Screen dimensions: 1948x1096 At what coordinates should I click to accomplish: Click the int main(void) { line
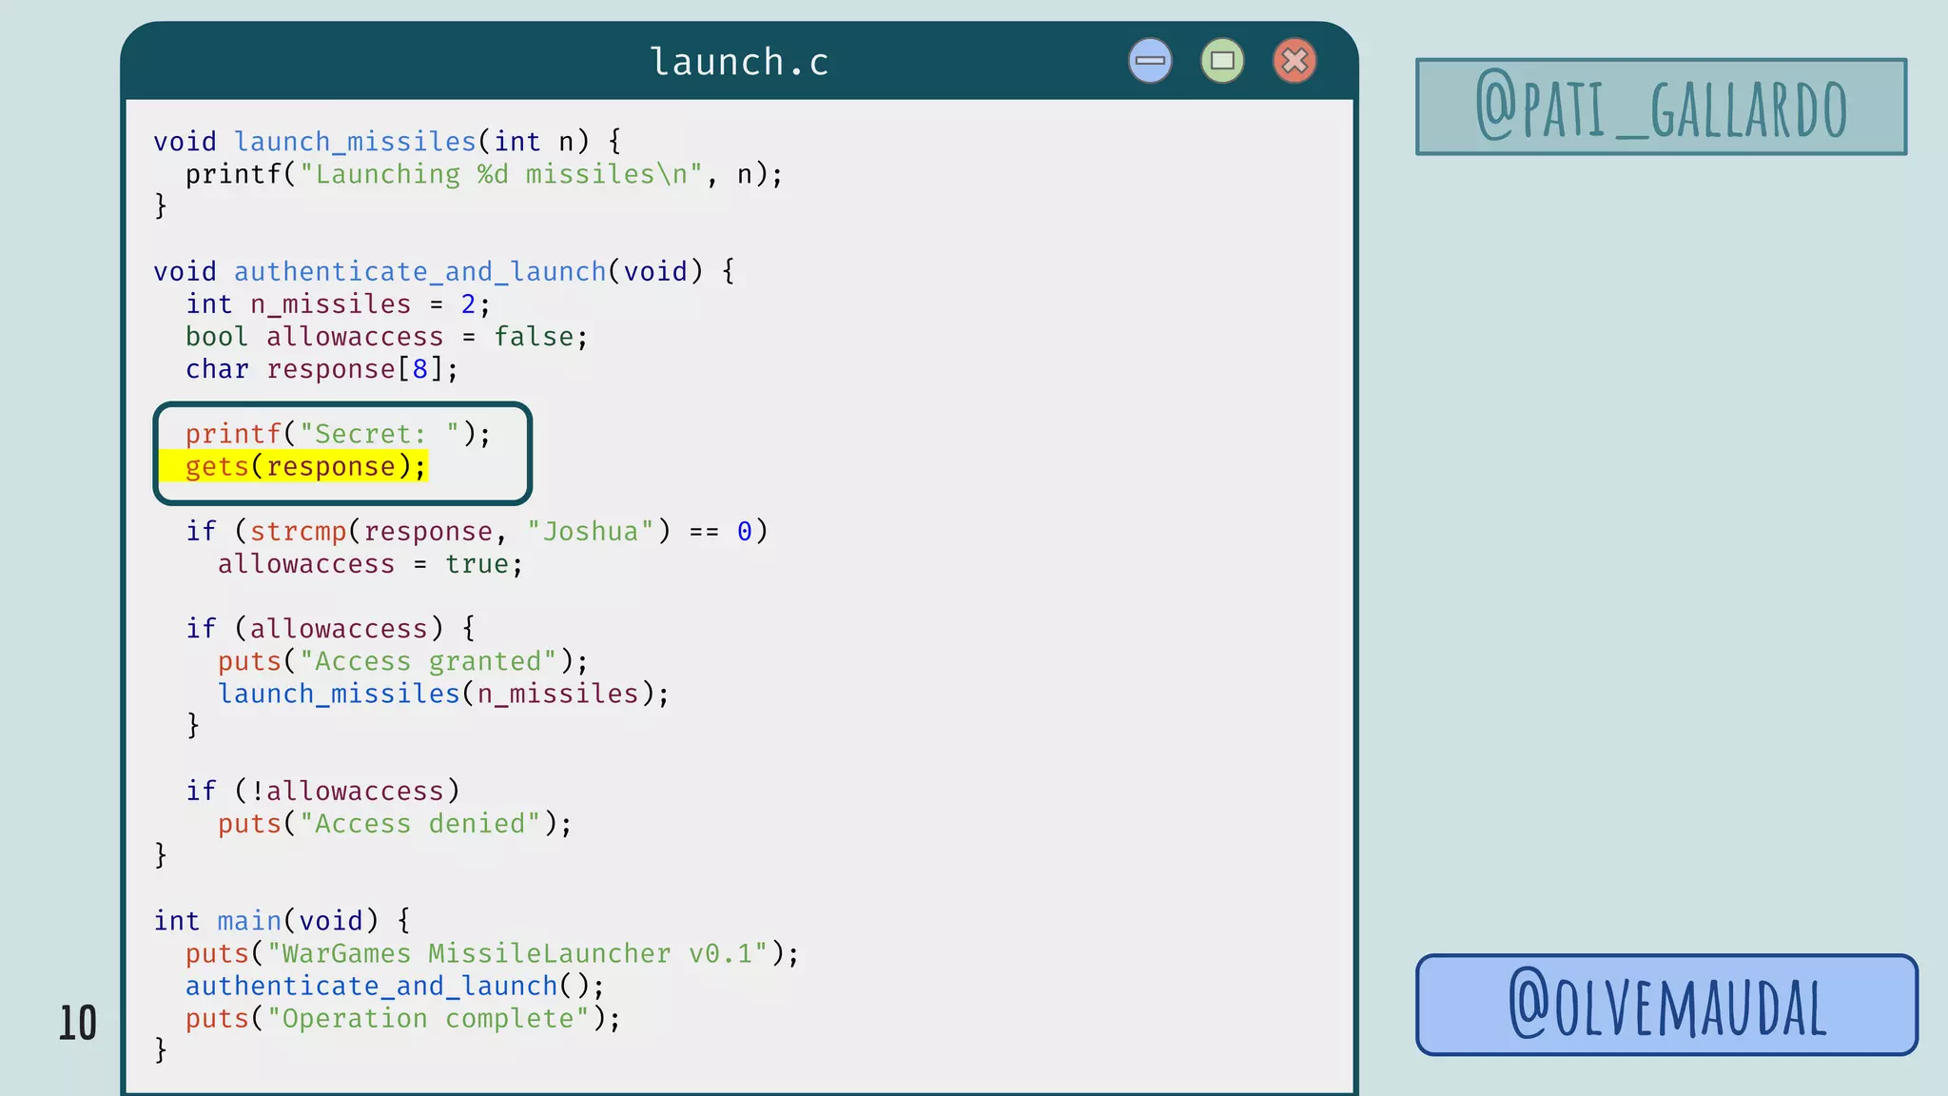pos(282,921)
